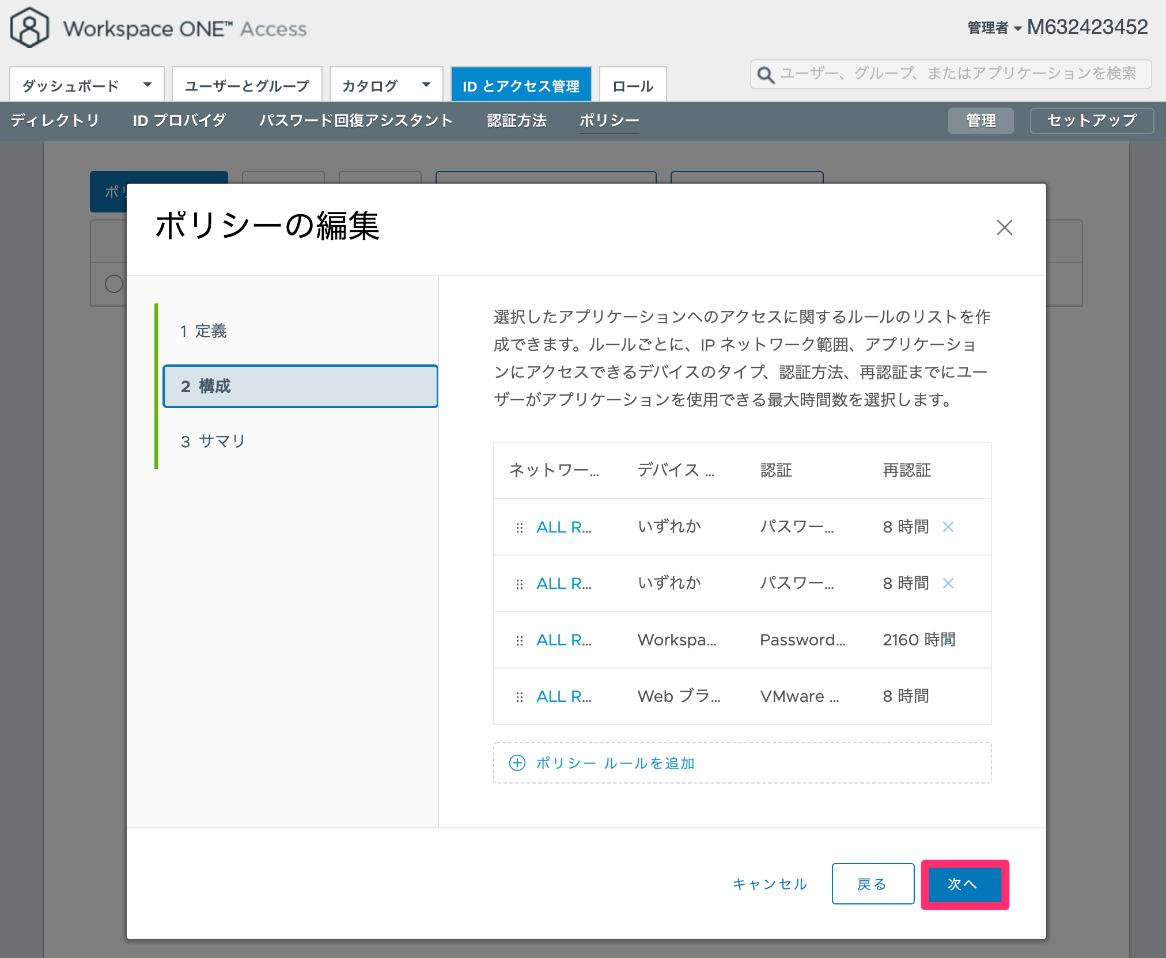Screen dimensions: 1166x958
Task: Open the ロール tab
Action: pyautogui.click(x=633, y=85)
